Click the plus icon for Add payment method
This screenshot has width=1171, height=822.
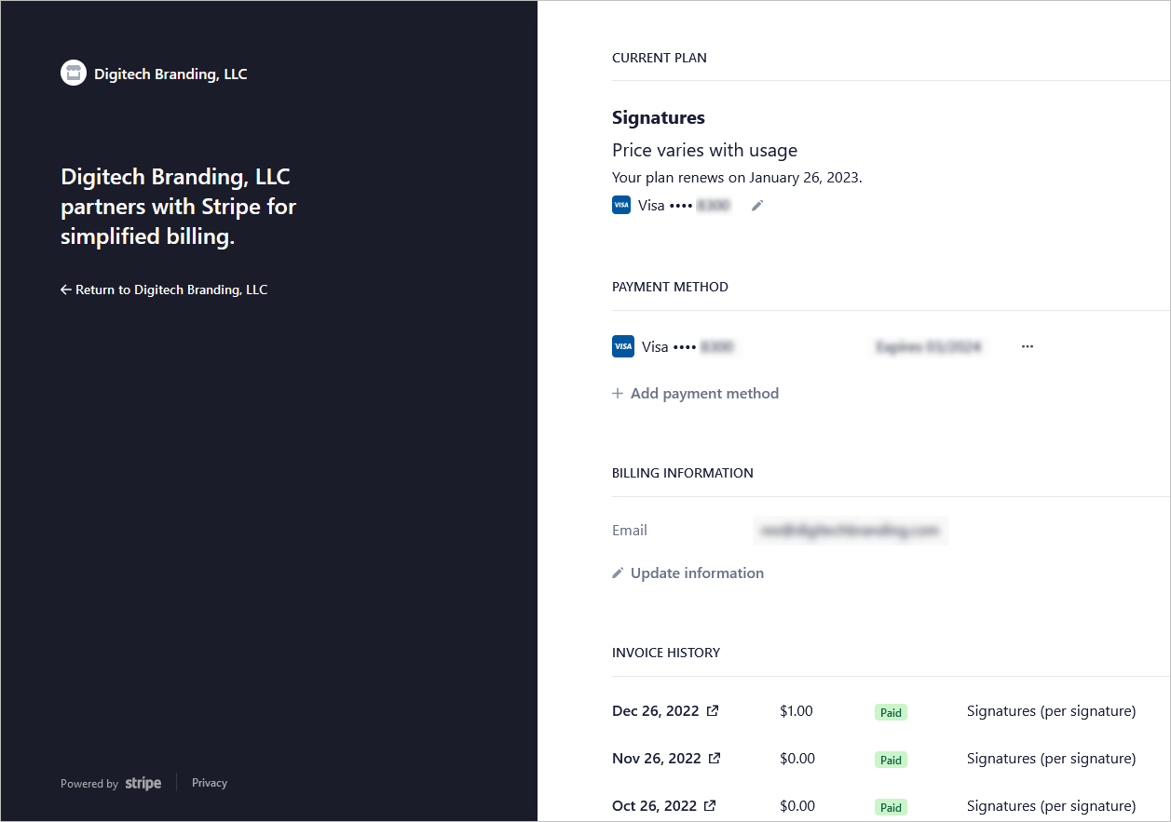click(x=618, y=394)
